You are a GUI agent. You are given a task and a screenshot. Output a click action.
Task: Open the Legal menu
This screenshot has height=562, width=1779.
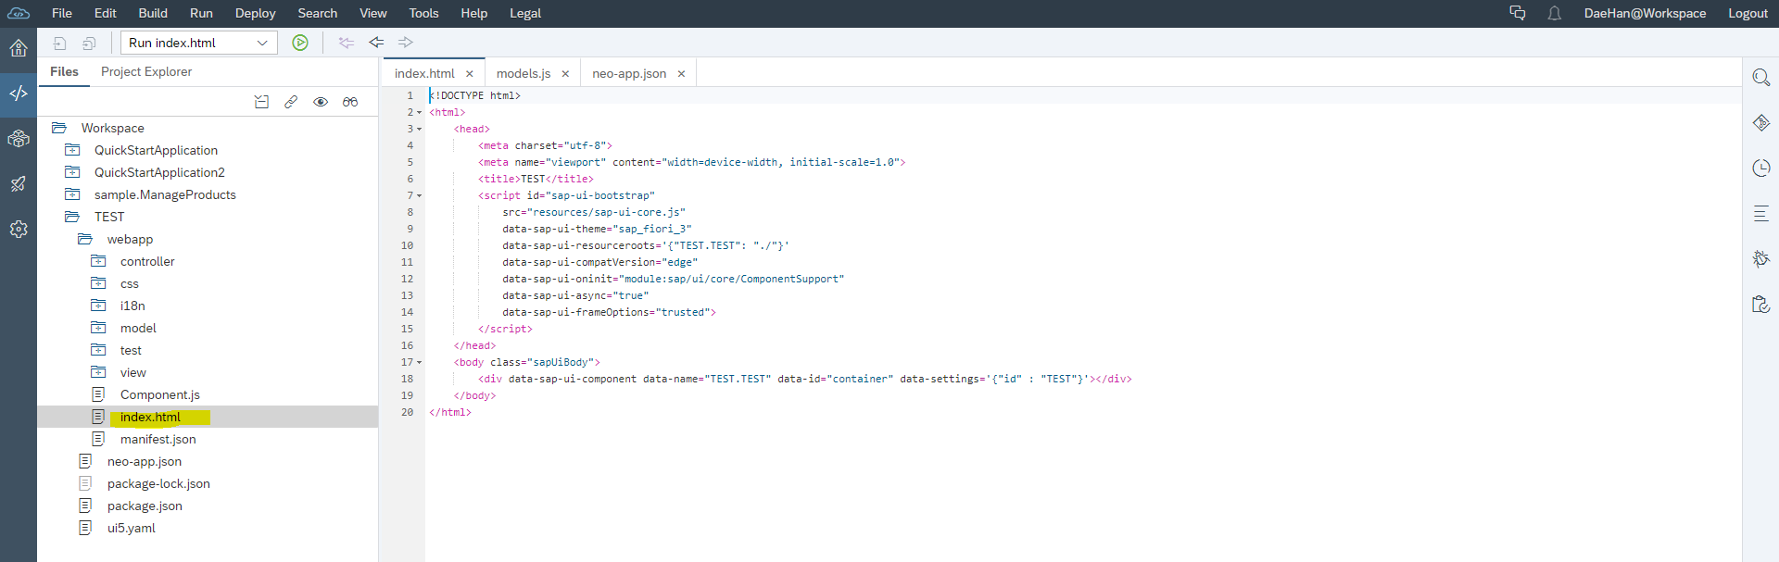[525, 13]
